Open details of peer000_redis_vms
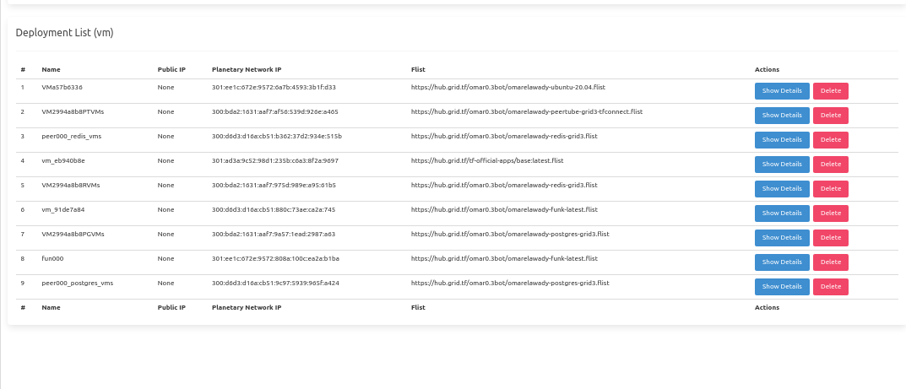Screen dimensions: 906x389 click(x=782, y=140)
